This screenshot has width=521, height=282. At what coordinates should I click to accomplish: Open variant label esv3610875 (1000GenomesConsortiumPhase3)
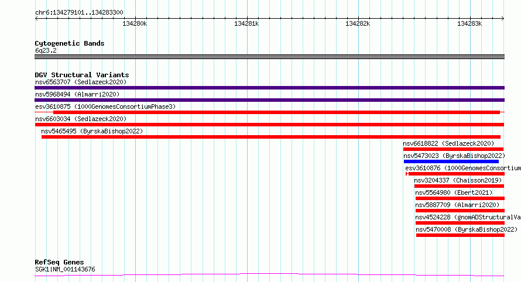point(105,106)
